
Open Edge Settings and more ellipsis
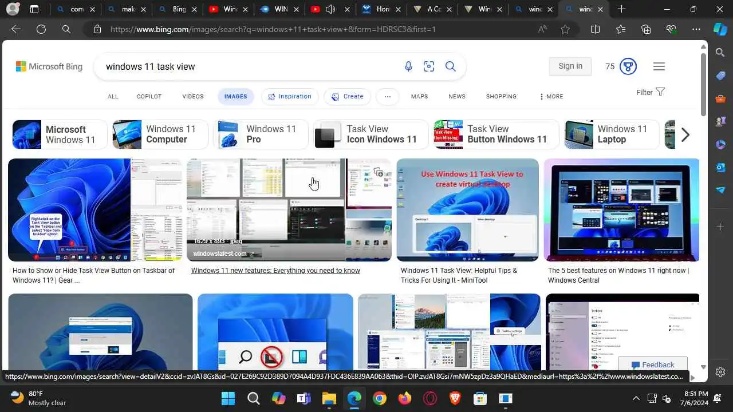(696, 29)
